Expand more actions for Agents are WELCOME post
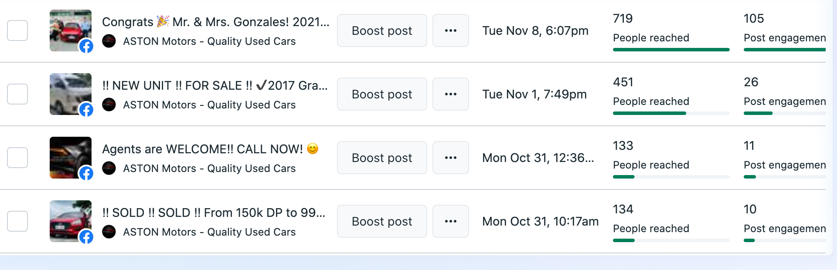Viewport: 837px width, 270px height. point(450,158)
